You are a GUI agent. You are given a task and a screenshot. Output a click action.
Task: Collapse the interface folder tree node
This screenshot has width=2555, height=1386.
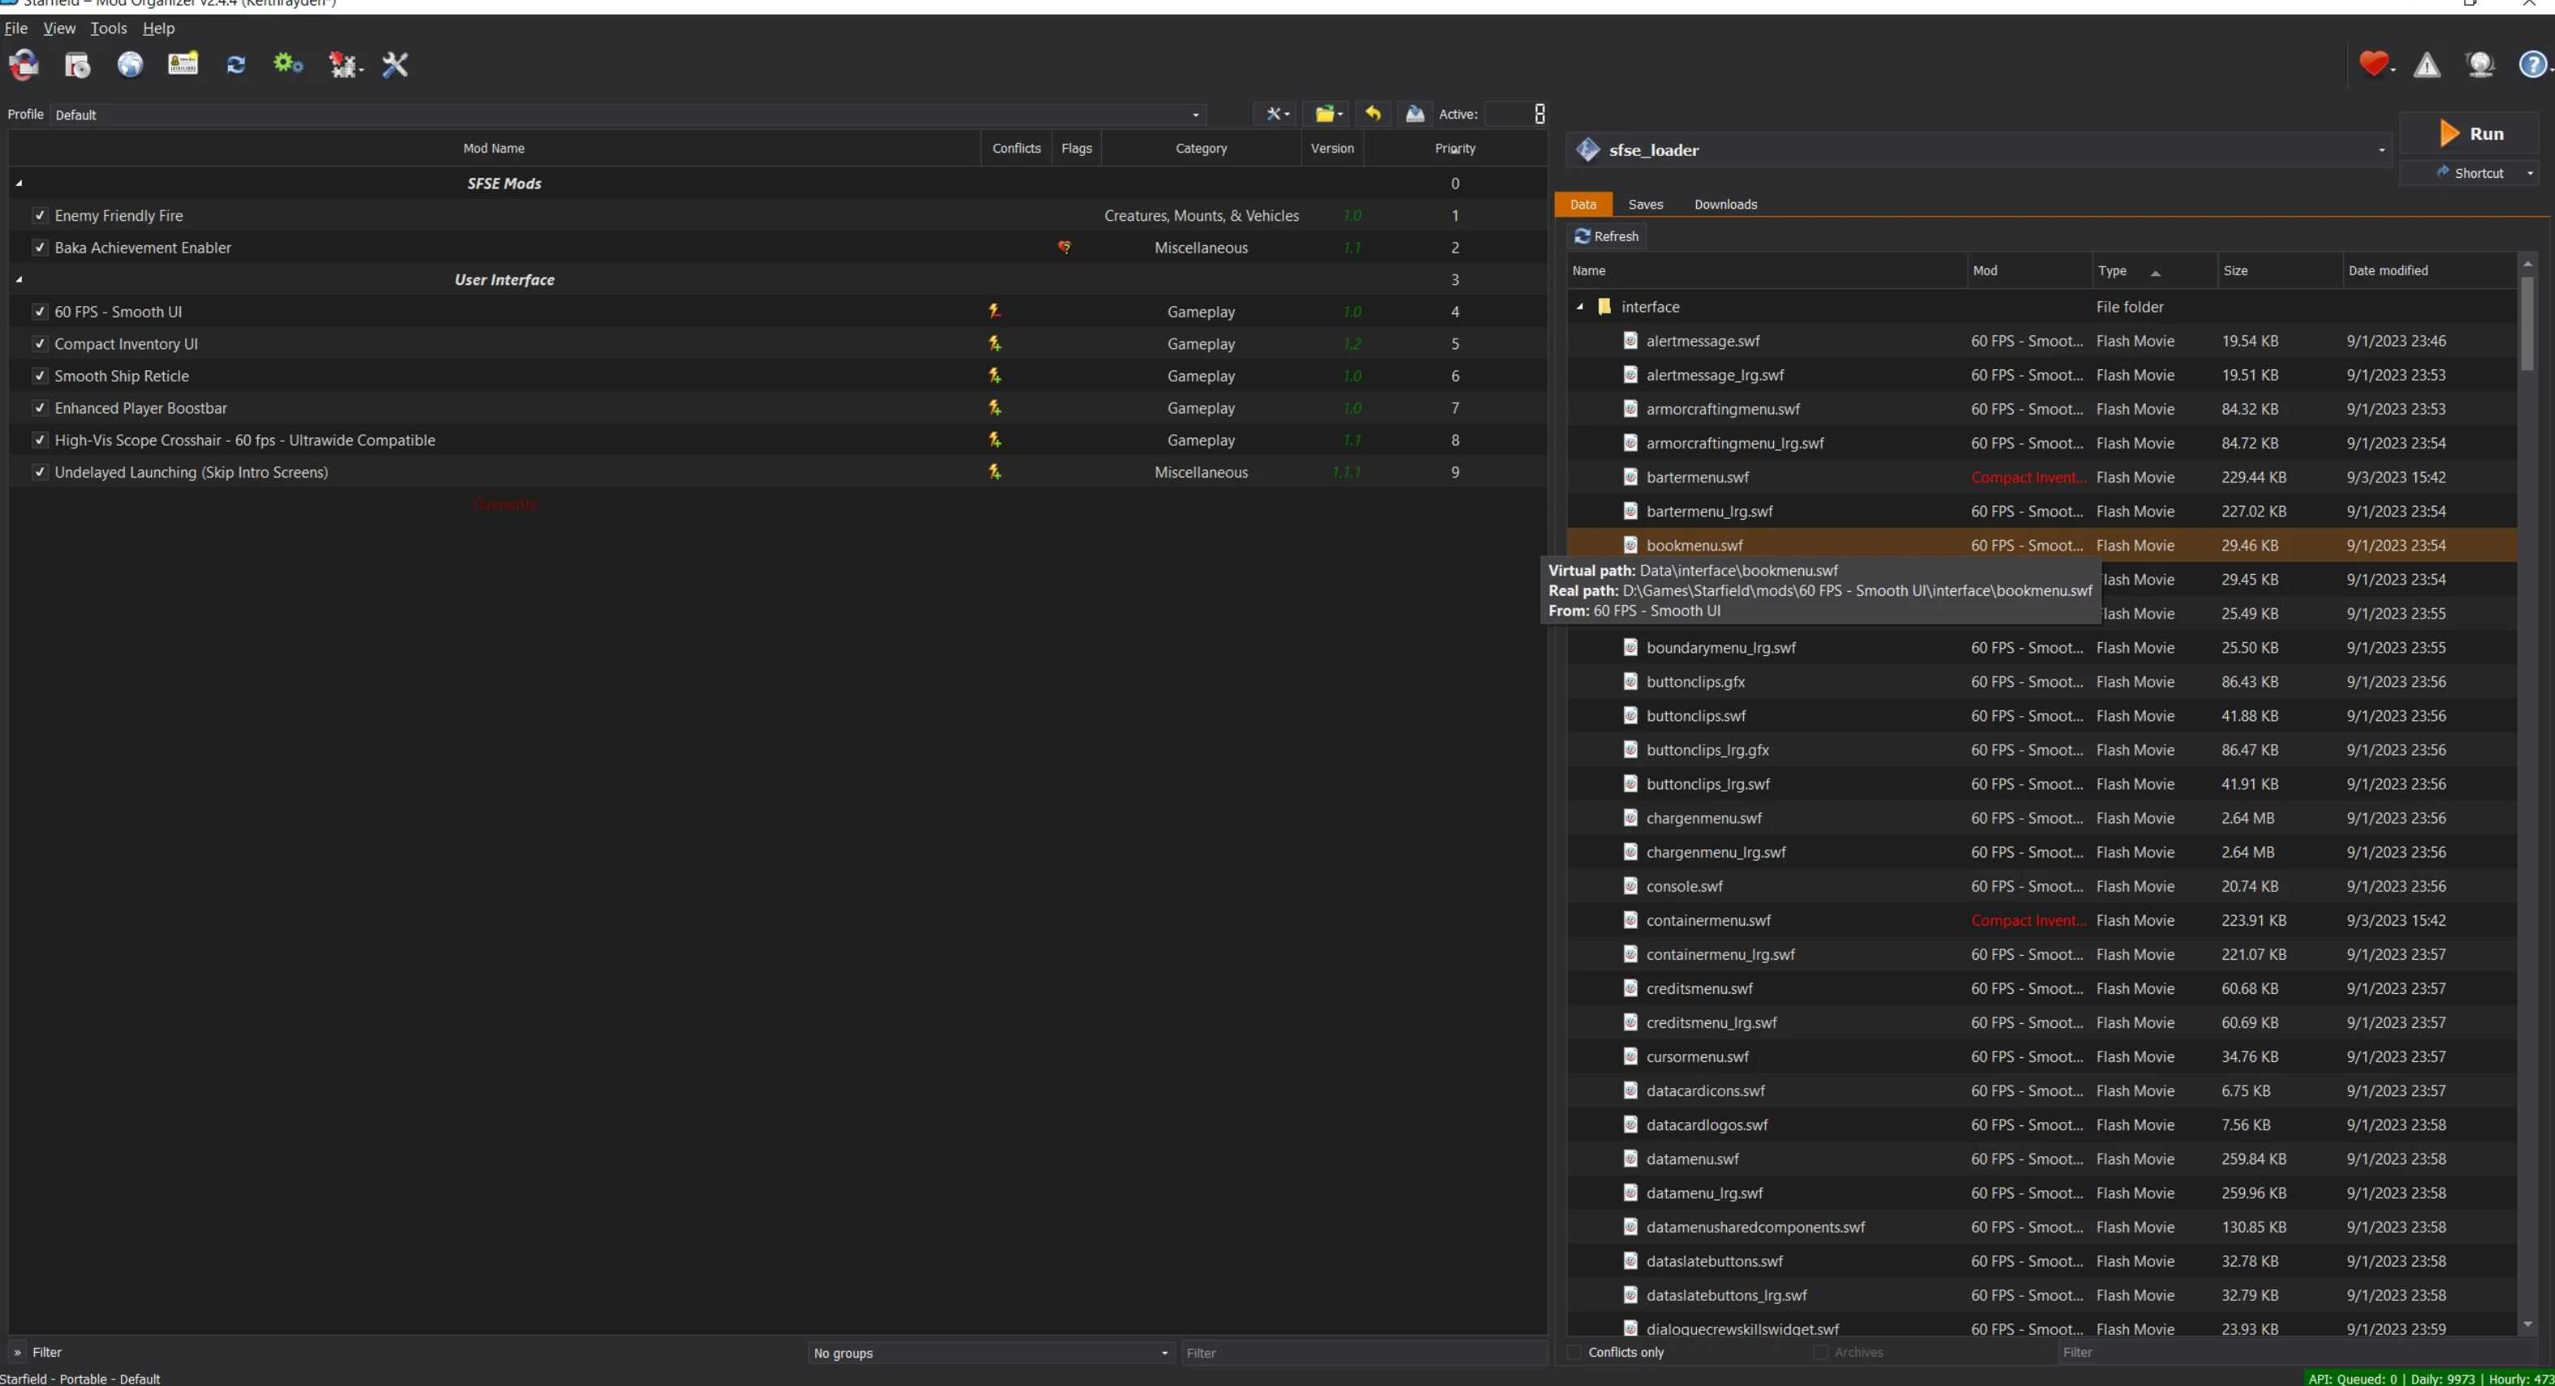coord(1580,308)
